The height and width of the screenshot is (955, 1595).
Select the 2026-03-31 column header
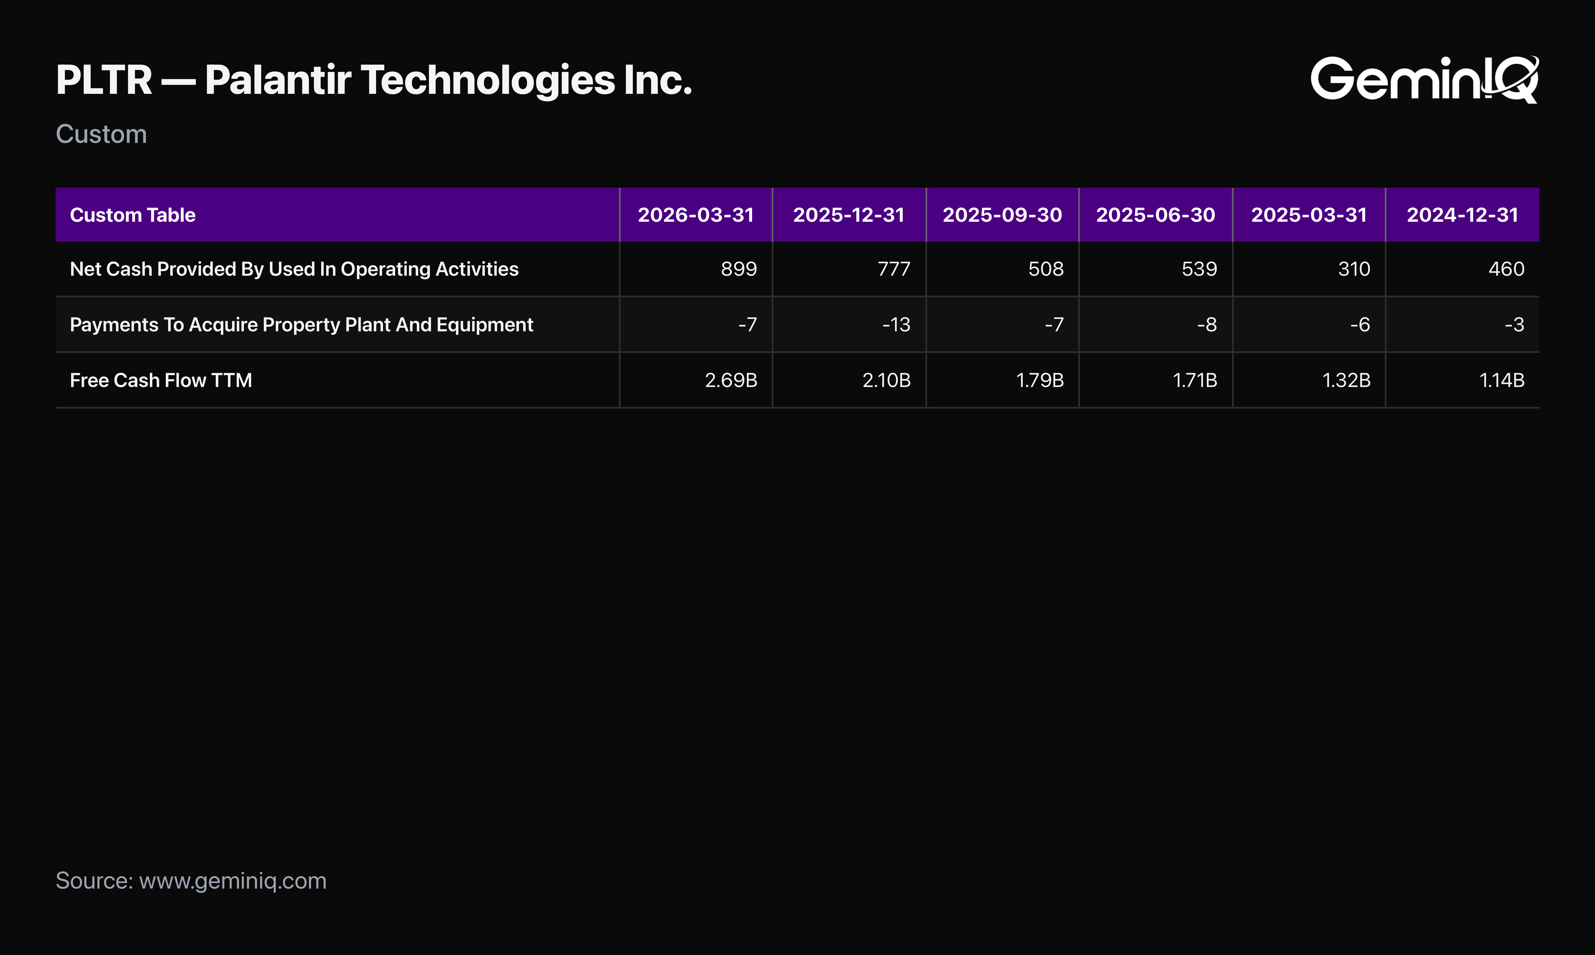[x=696, y=215]
